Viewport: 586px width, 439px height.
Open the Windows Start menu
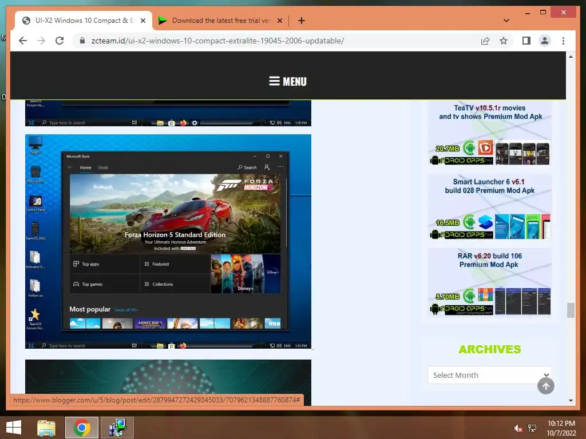pyautogui.click(x=14, y=428)
